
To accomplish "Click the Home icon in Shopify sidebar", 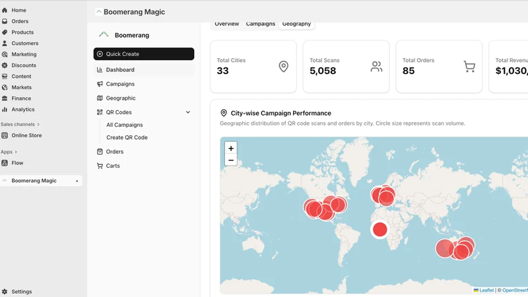I will 5,10.
